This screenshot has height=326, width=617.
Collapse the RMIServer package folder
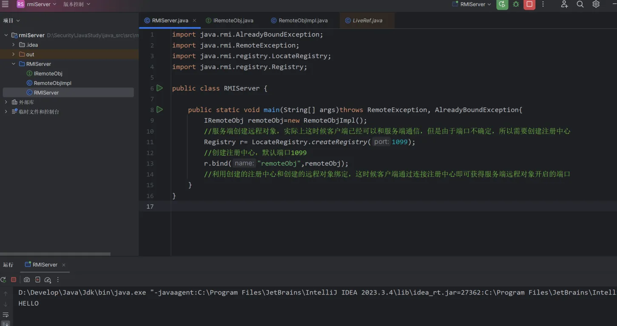tap(13, 64)
